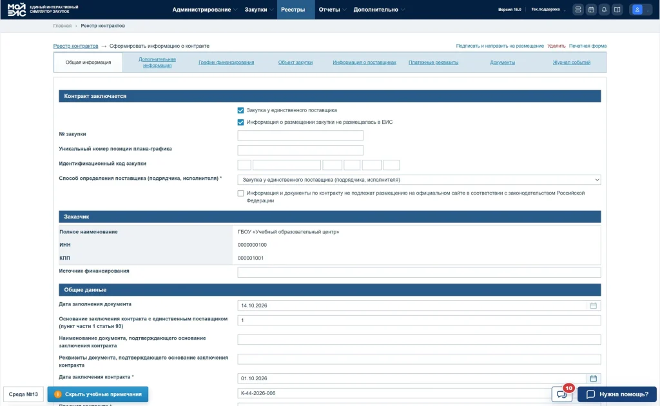Open the stacked panels icon in header

578,10
